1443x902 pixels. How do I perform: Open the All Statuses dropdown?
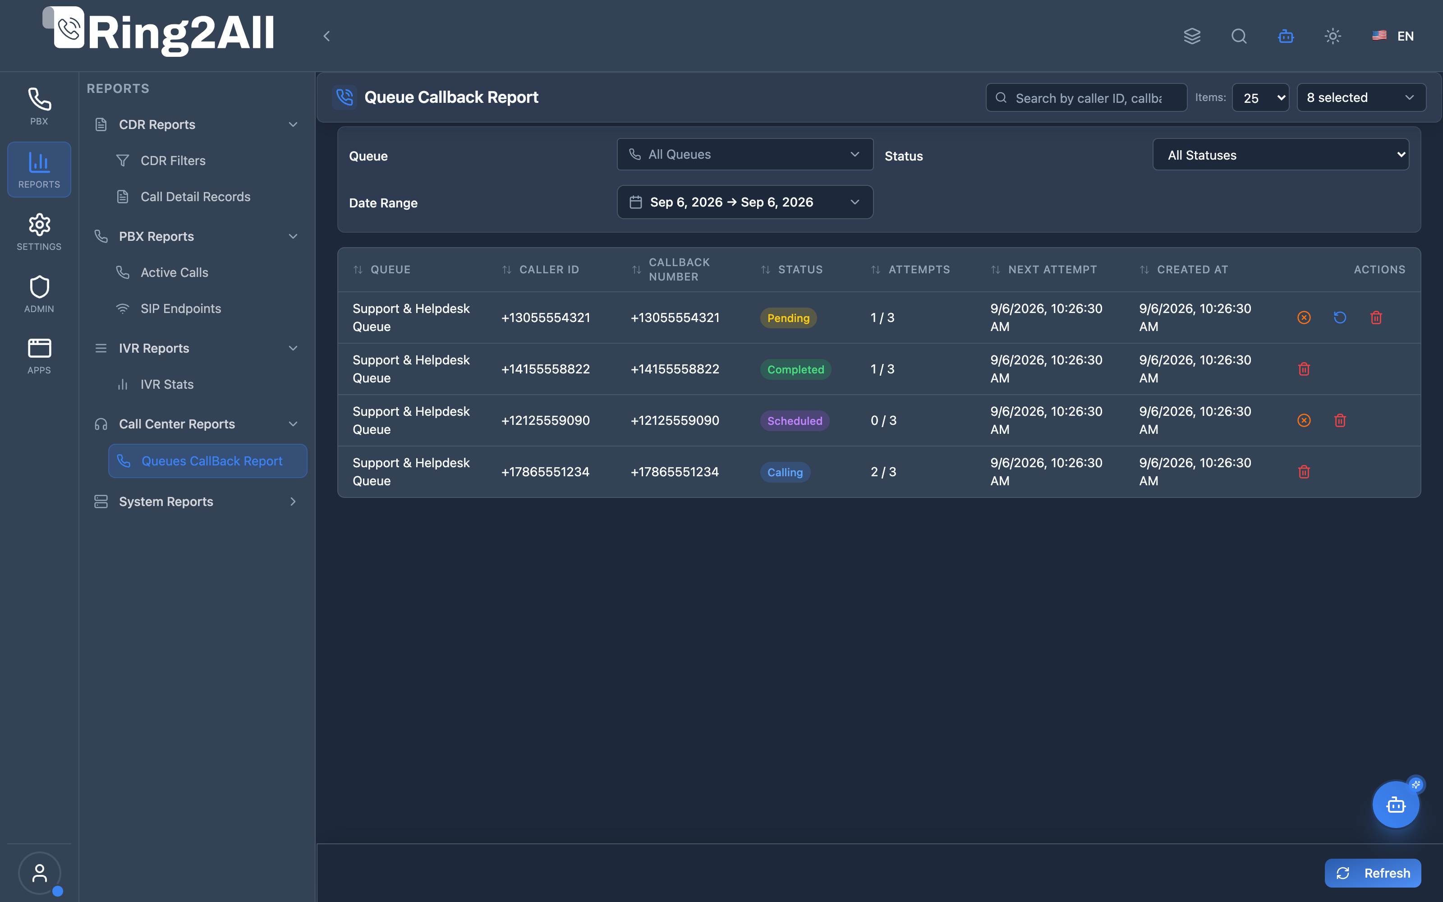point(1281,155)
